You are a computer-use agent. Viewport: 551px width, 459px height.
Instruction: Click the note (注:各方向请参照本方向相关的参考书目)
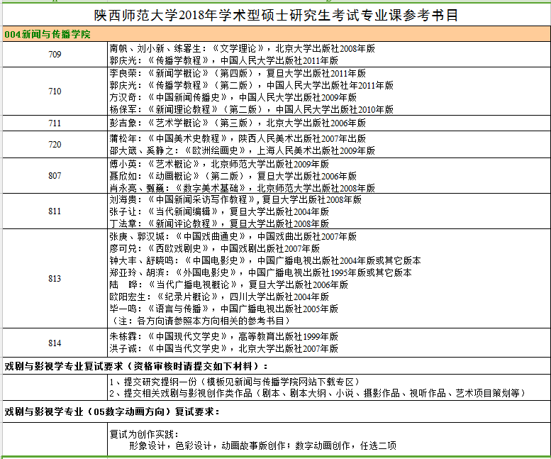coord(201,321)
